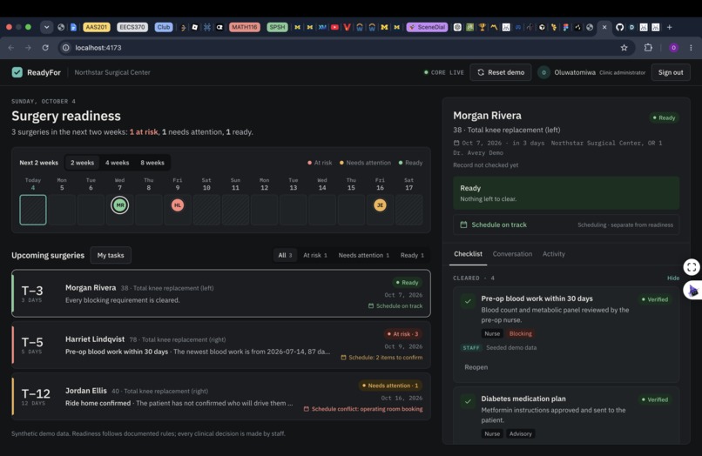Screen dimensions: 702x456
Task: Expand the EECS370 tab group
Action: 132,27
